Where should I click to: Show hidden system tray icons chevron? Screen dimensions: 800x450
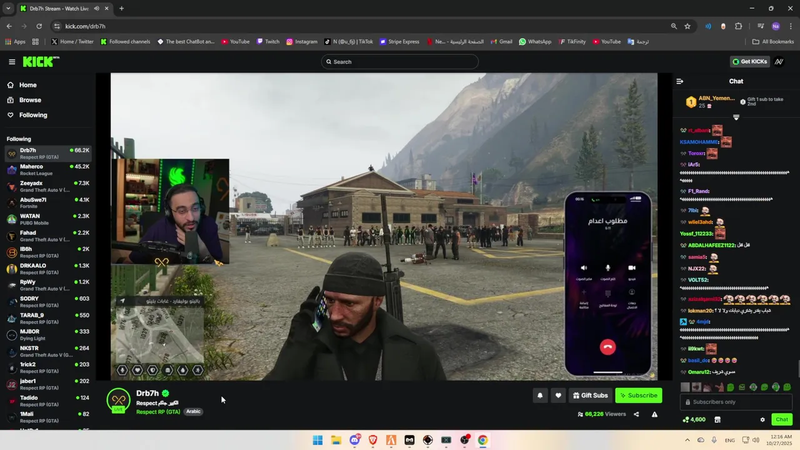(x=687, y=440)
